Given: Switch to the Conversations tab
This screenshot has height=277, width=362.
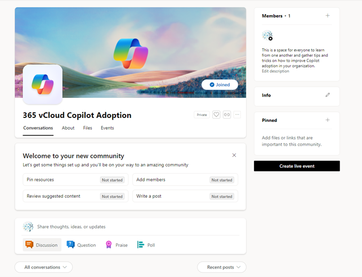Looking at the screenshot, I should pos(38,128).
